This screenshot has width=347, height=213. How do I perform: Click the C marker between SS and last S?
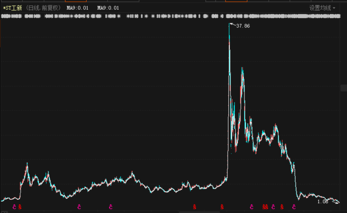[273, 207]
